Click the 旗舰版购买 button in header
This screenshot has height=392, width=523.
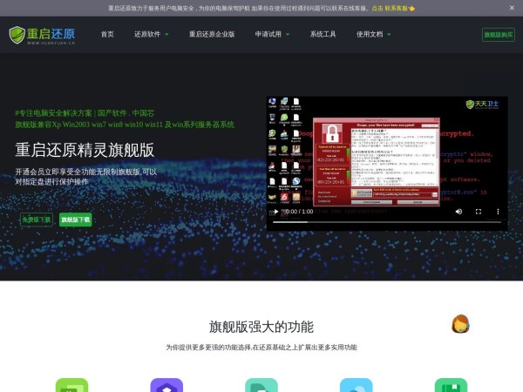coord(498,35)
